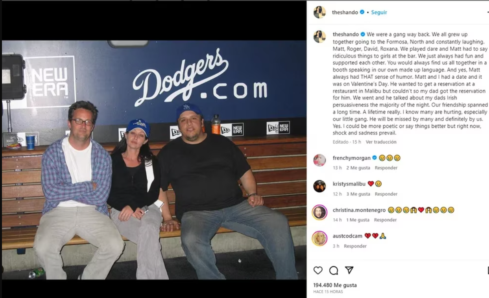The width and height of the screenshot is (489, 298).
Task: Reply to christina.montenegro's comment
Action: coord(385,220)
